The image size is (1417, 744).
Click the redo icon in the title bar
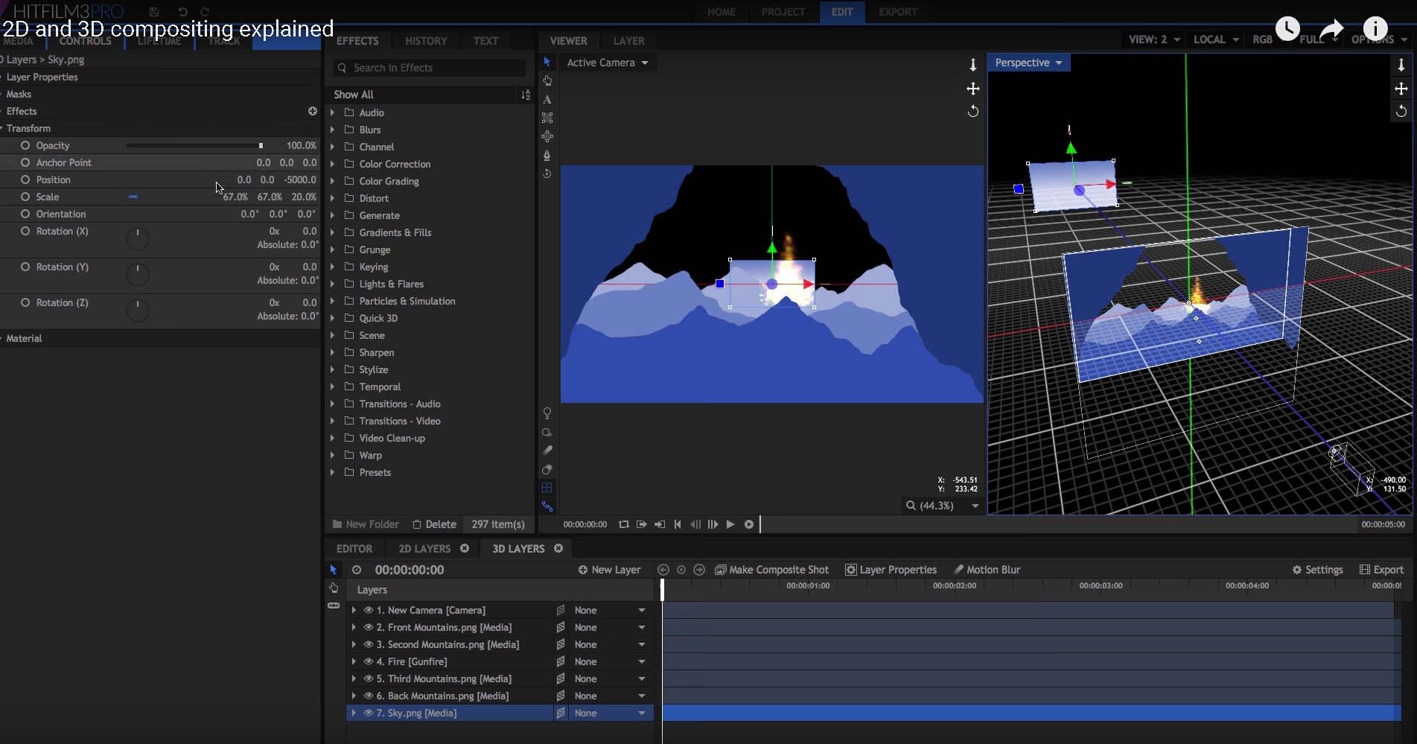pos(205,12)
